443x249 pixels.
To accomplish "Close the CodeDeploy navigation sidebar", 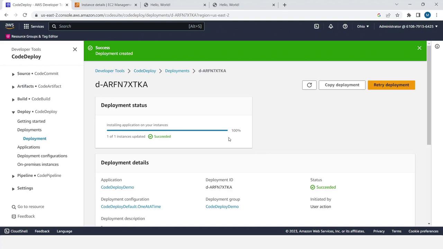I will pos(75,49).
